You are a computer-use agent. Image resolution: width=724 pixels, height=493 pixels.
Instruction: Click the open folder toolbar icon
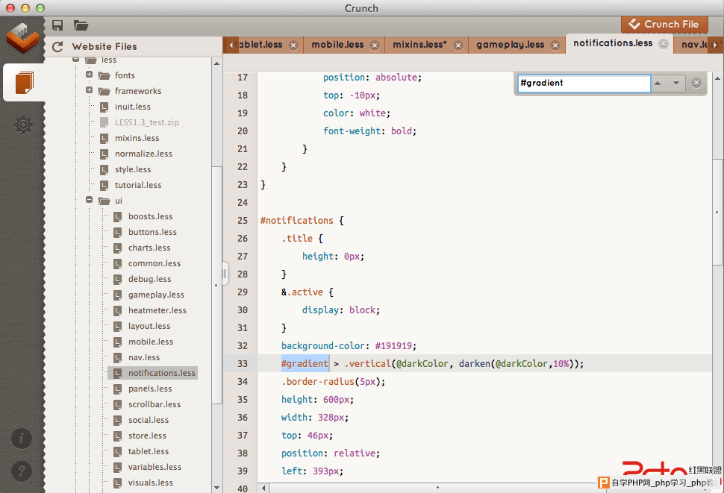click(x=81, y=25)
